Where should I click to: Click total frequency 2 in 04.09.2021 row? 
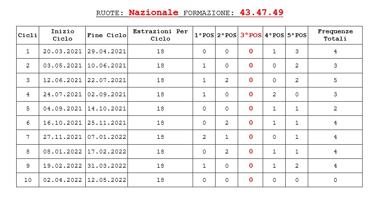pyautogui.click(x=335, y=109)
